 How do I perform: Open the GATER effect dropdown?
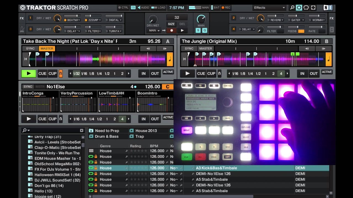(296, 20)
